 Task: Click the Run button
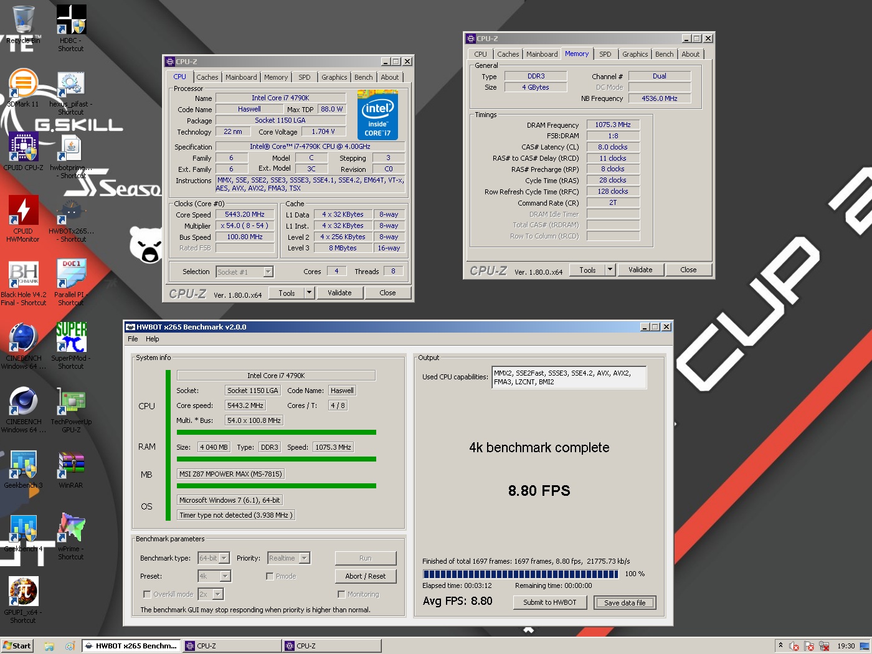[x=366, y=558]
